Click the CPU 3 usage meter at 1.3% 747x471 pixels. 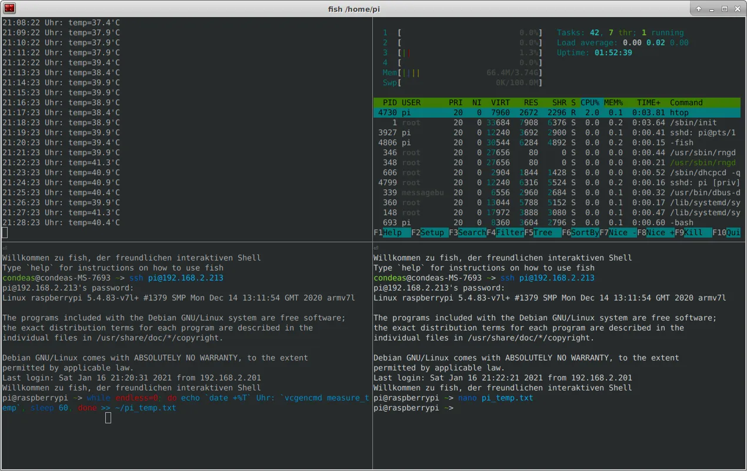coord(463,53)
